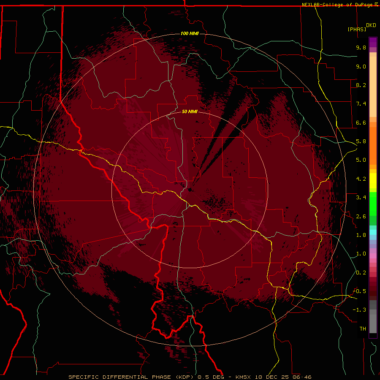Select the 2.6 scale value
The image size is (380, 380).
point(361,217)
